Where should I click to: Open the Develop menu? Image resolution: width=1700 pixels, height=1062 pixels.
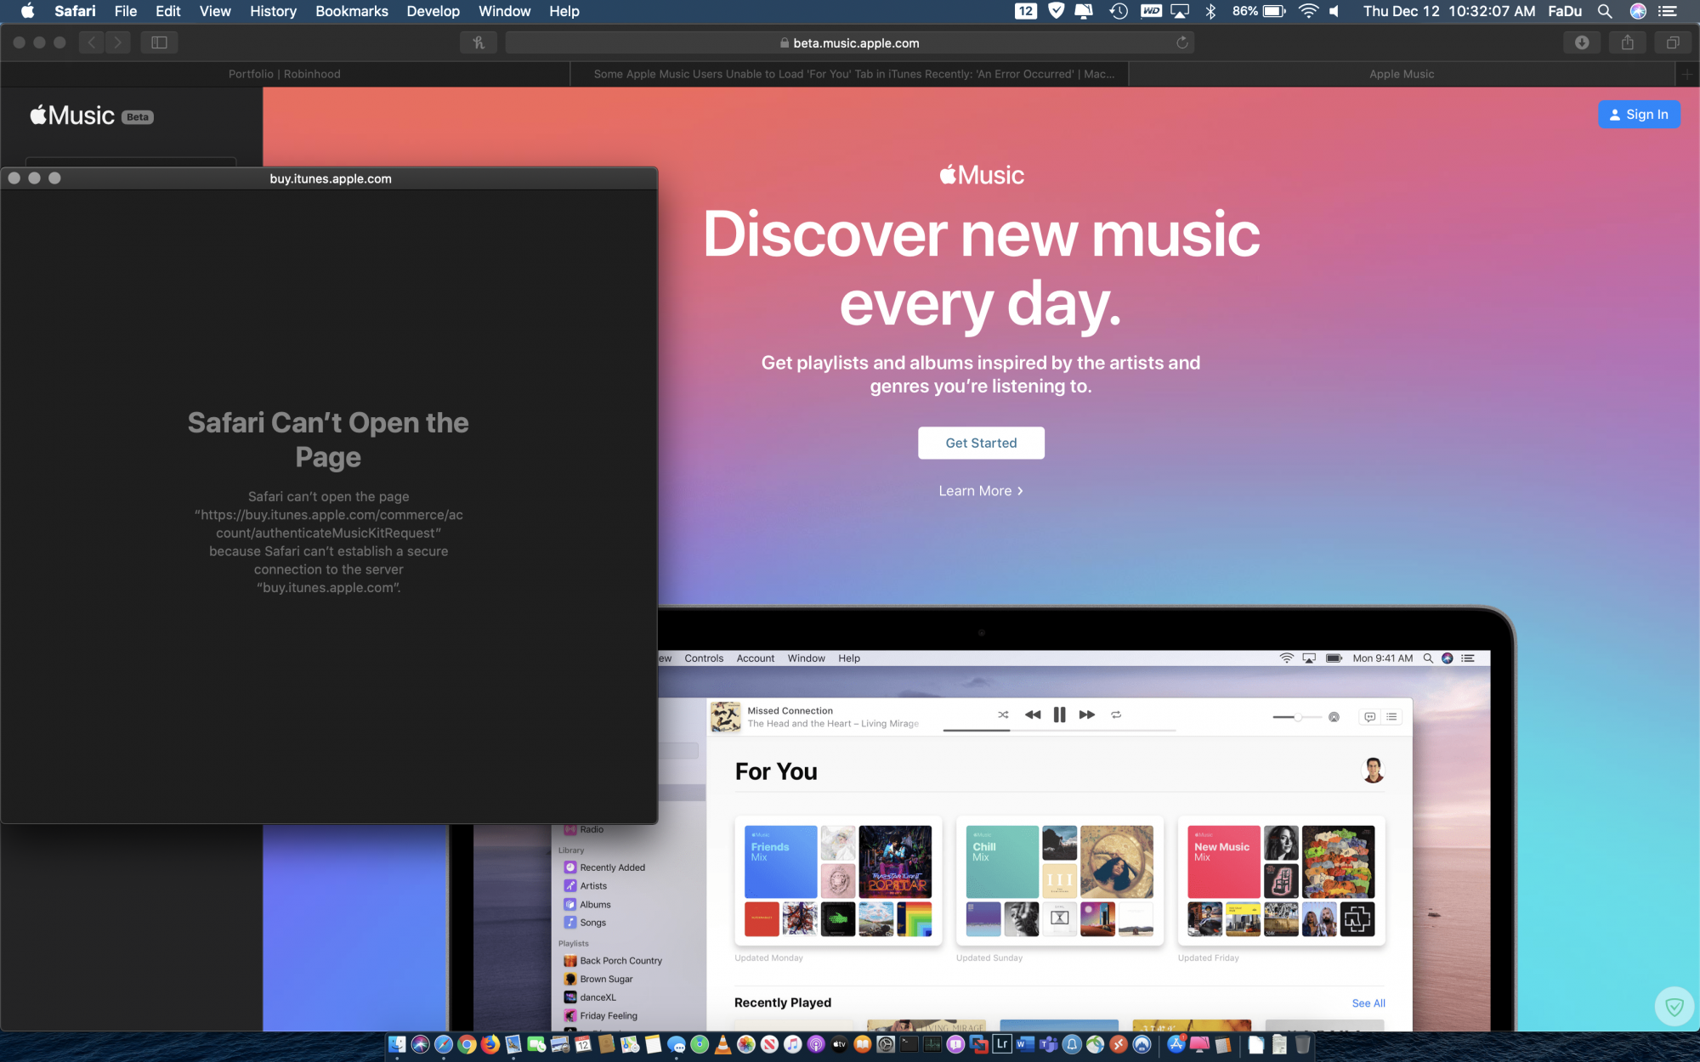[x=433, y=11]
